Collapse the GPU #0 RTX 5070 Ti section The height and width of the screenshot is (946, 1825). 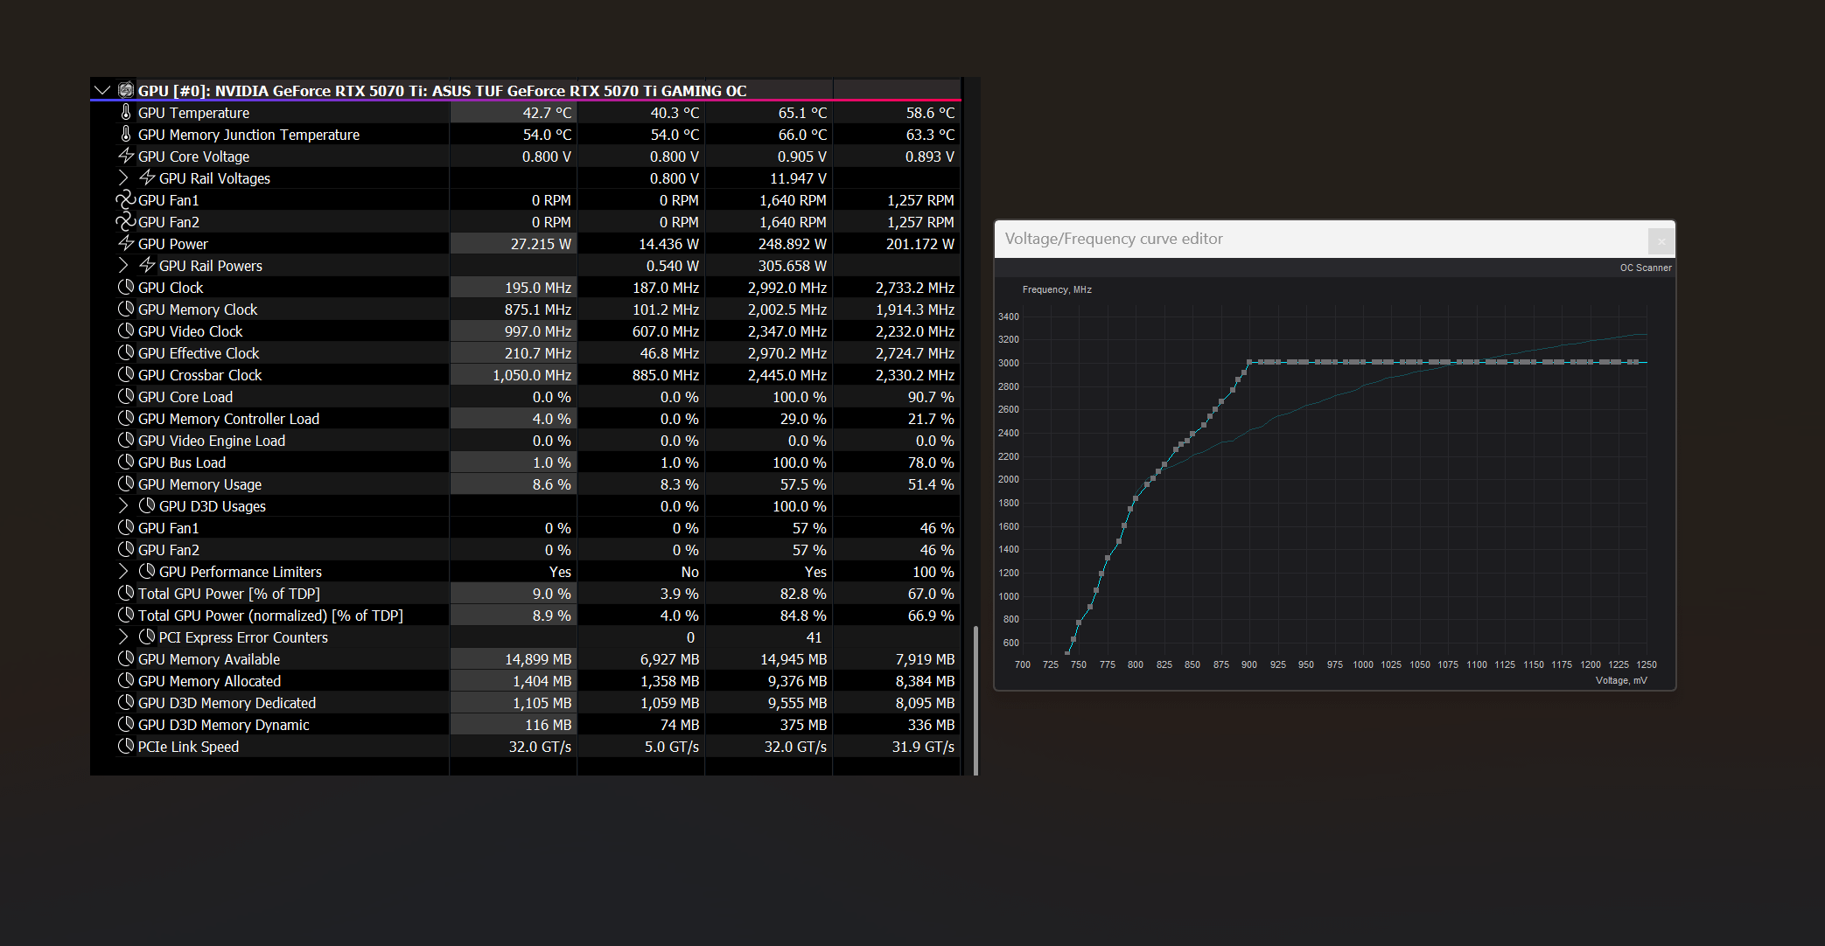(102, 90)
